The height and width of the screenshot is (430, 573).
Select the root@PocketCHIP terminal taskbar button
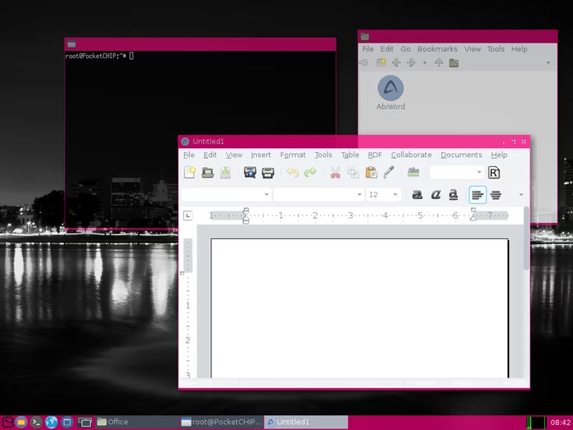[x=222, y=422]
